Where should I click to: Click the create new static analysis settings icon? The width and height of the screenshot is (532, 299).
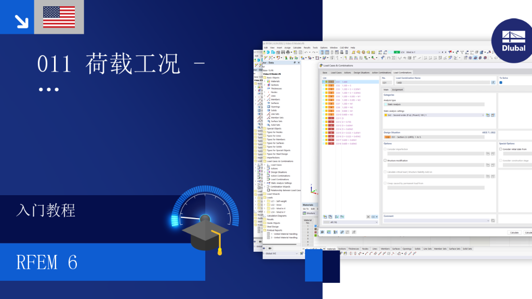point(488,115)
